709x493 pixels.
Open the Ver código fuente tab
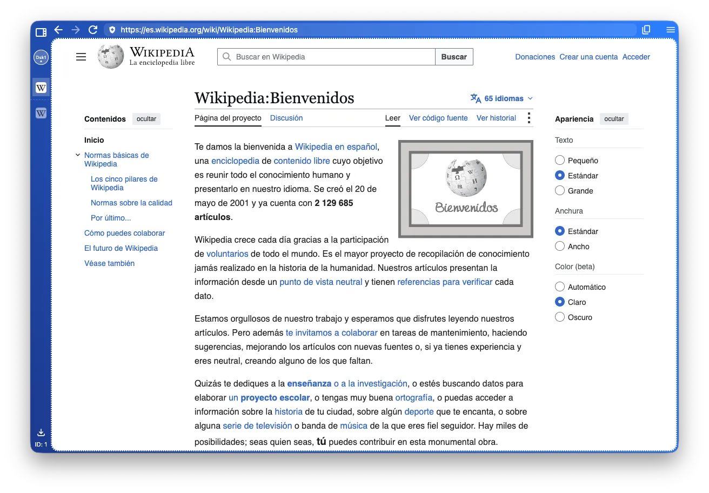tap(438, 118)
